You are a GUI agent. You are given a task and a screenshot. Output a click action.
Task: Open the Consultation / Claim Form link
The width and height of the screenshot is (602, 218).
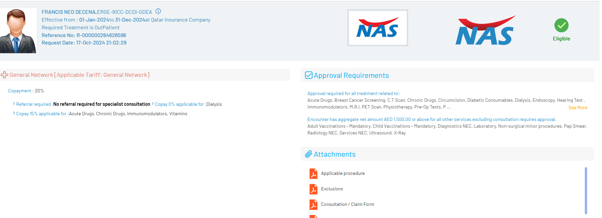tap(347, 204)
